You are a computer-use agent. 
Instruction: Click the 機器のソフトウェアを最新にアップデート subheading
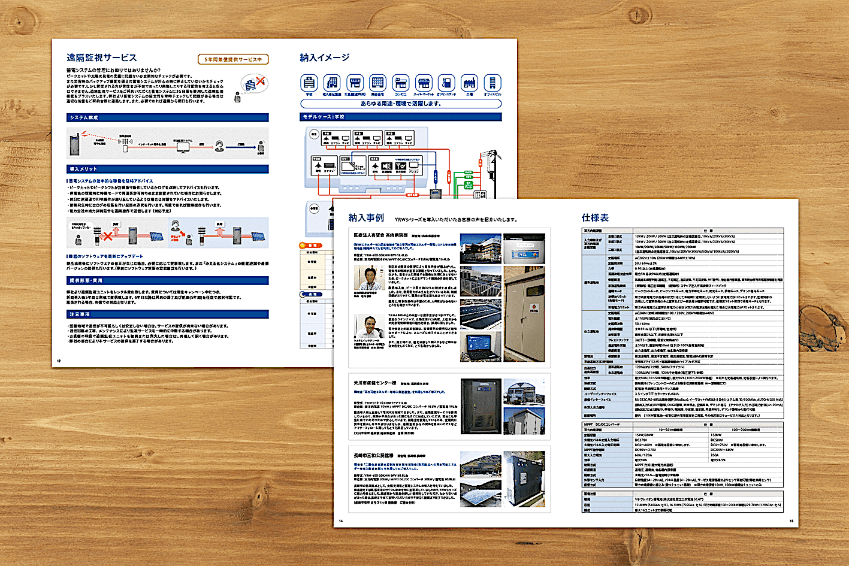click(105, 256)
